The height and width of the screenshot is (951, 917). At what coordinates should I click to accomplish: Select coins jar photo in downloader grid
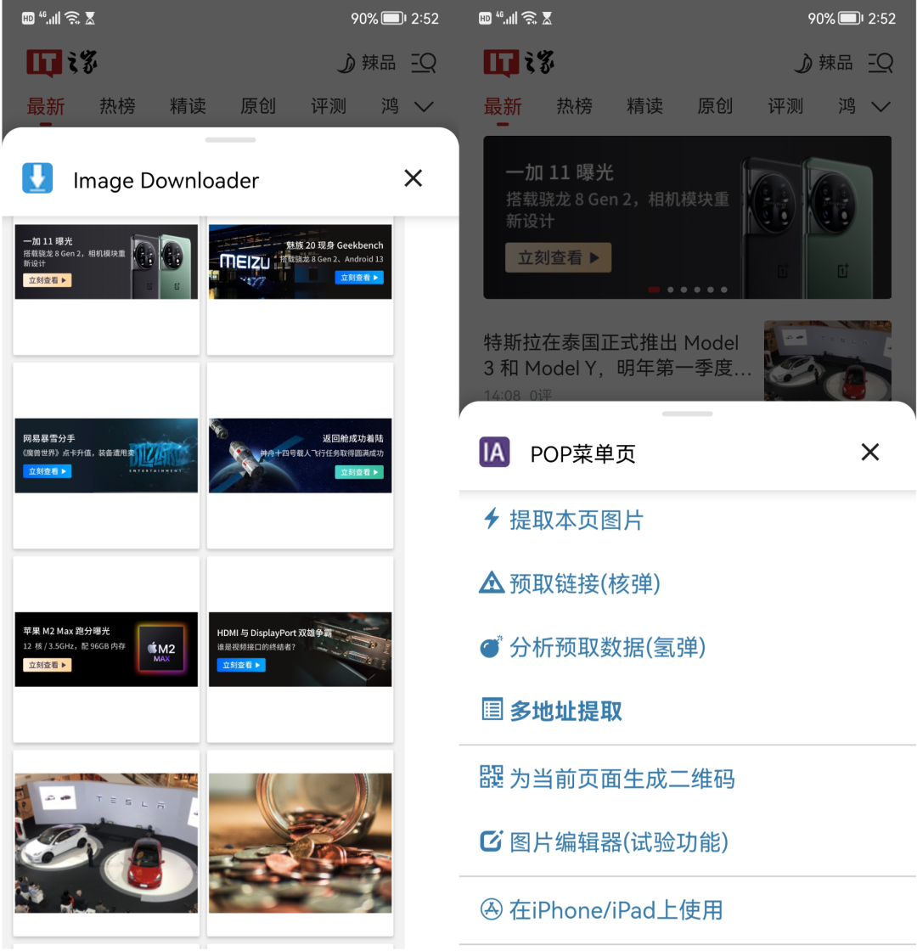point(301,843)
